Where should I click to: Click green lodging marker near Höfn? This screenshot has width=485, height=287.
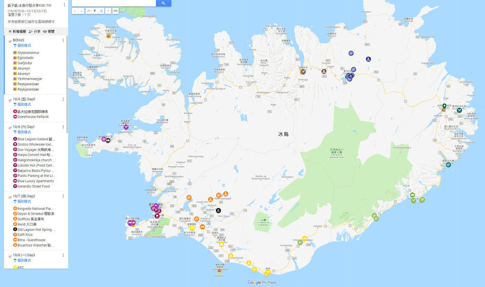(x=412, y=195)
